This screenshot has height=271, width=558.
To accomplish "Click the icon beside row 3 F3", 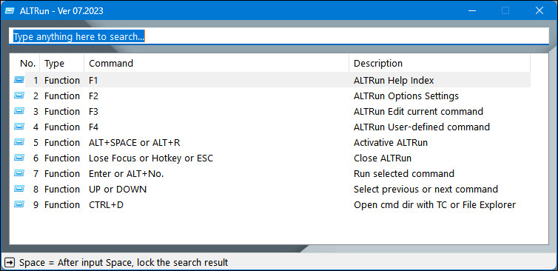I will (19, 112).
